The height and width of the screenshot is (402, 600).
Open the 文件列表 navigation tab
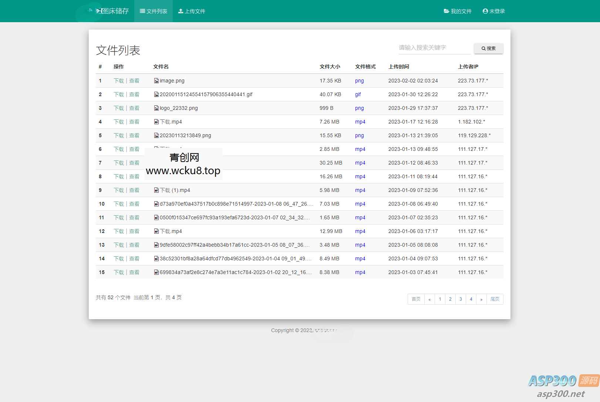point(154,11)
